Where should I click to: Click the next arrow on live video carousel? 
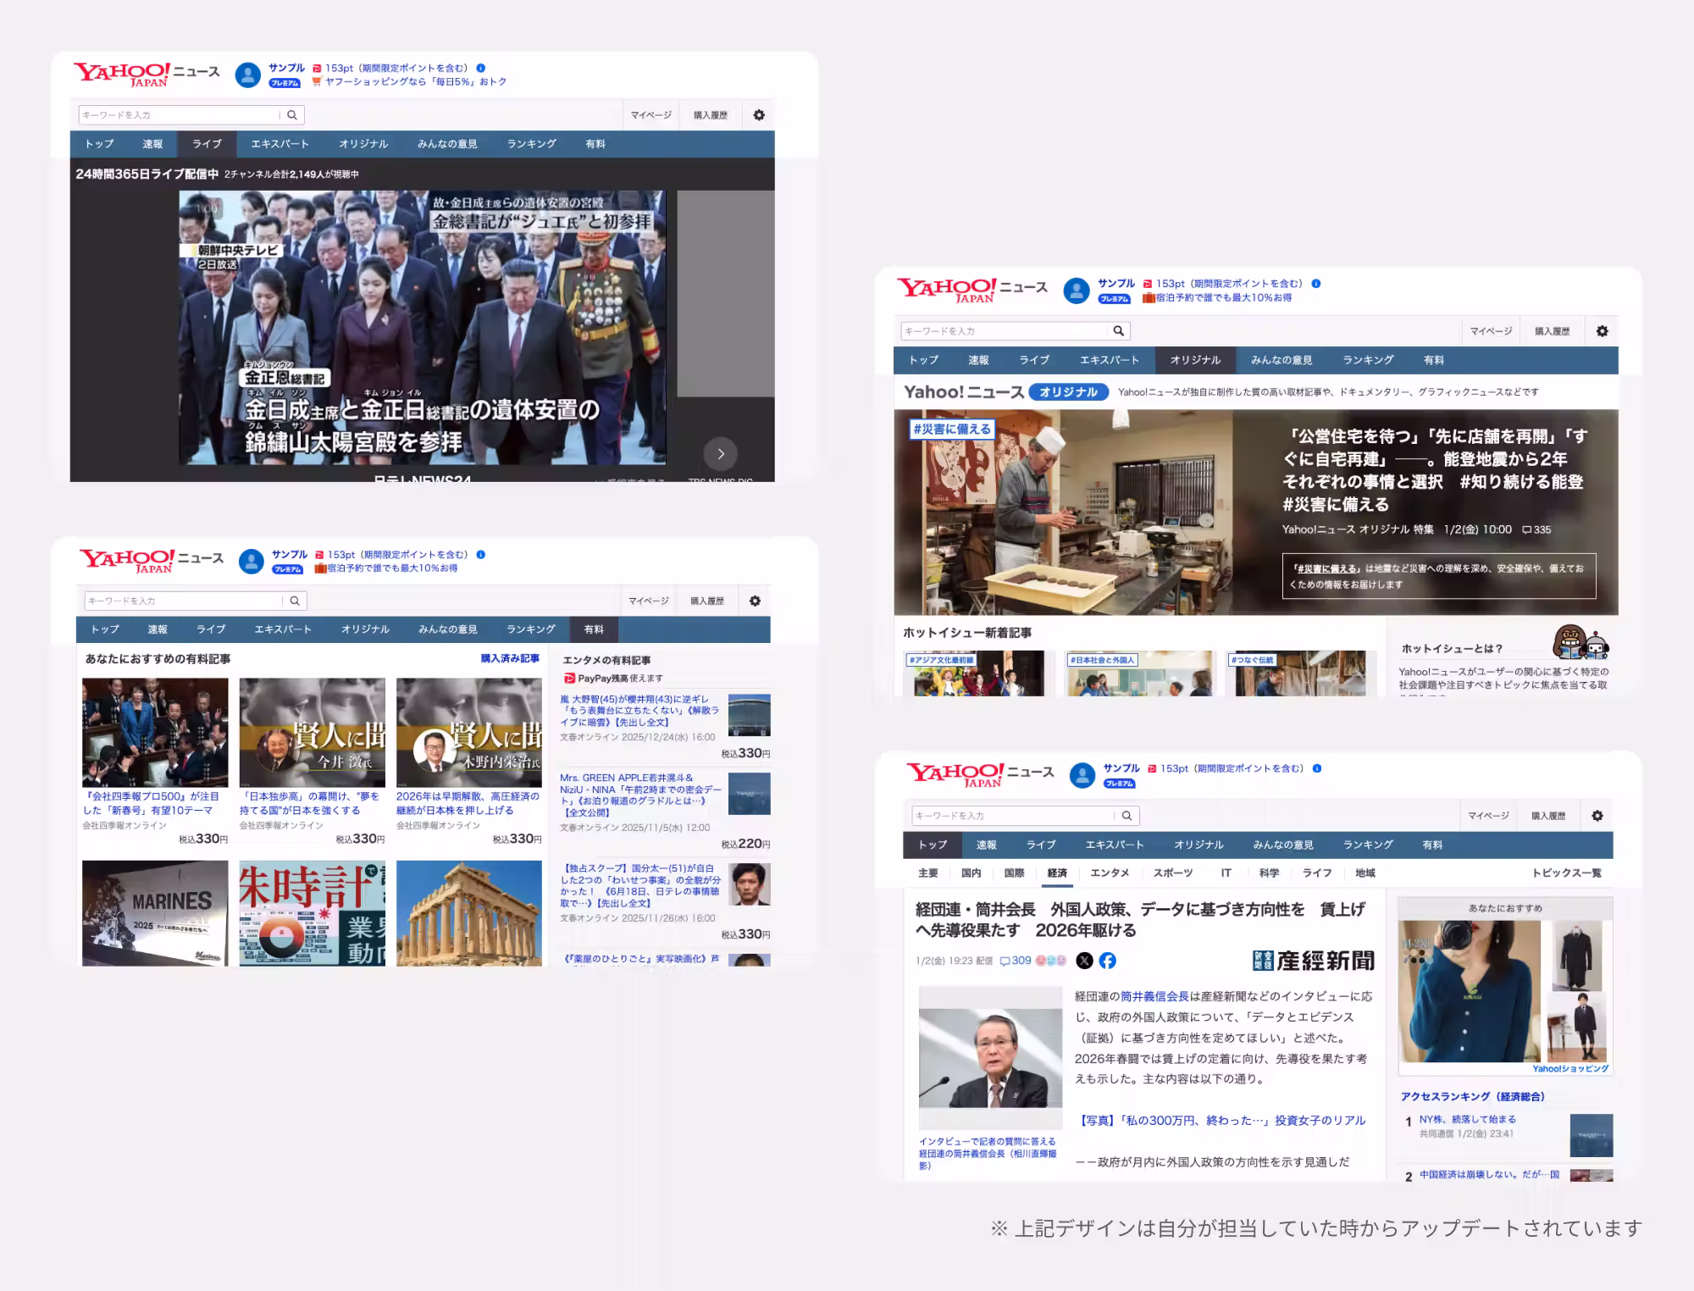tap(720, 454)
